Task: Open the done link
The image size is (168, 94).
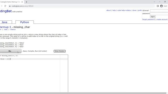Action: (x=134, y=10)
